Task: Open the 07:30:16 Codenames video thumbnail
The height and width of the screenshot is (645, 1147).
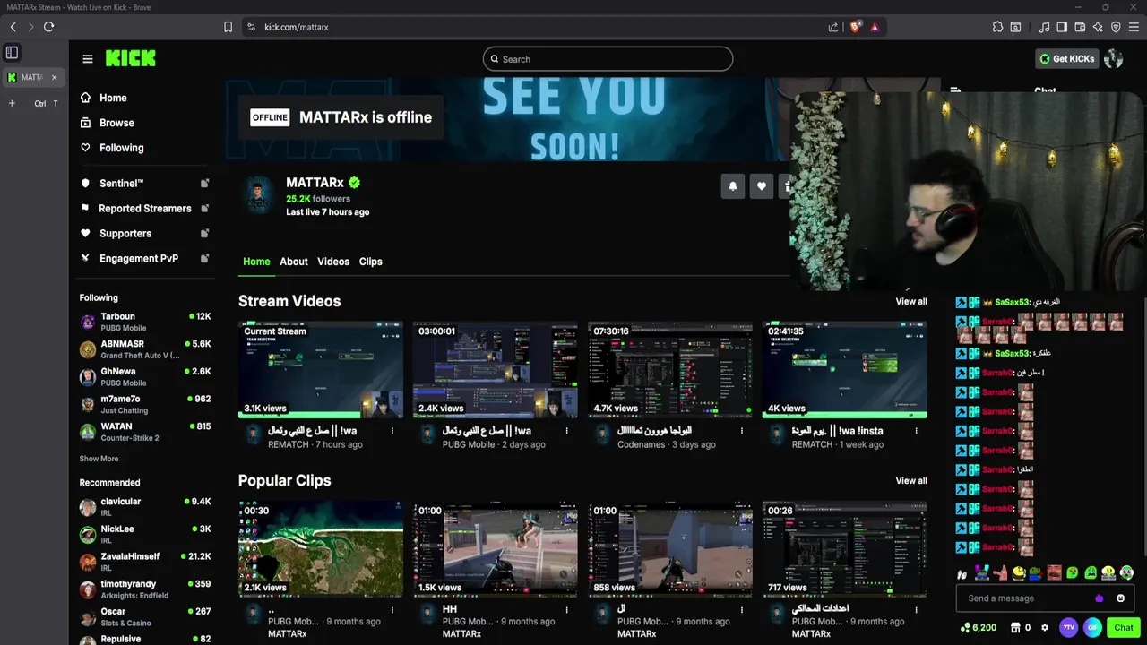Action: [670, 370]
